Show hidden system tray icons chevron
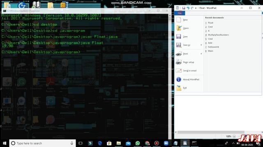This screenshot has width=263, height=147. [x=233, y=143]
